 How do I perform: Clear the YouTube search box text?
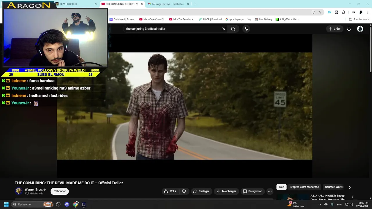[x=224, y=29]
